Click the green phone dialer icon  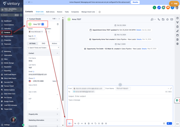[x=154, y=8]
